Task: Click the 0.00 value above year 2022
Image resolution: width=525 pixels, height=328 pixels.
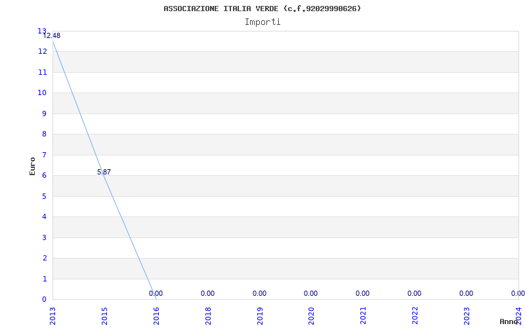Action: [x=415, y=293]
